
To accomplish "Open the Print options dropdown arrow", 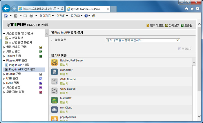I will [36, 16].
